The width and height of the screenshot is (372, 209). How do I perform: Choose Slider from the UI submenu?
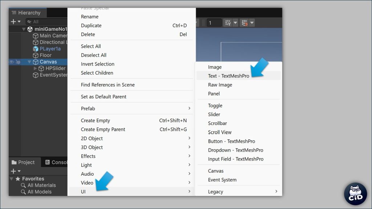point(214,115)
